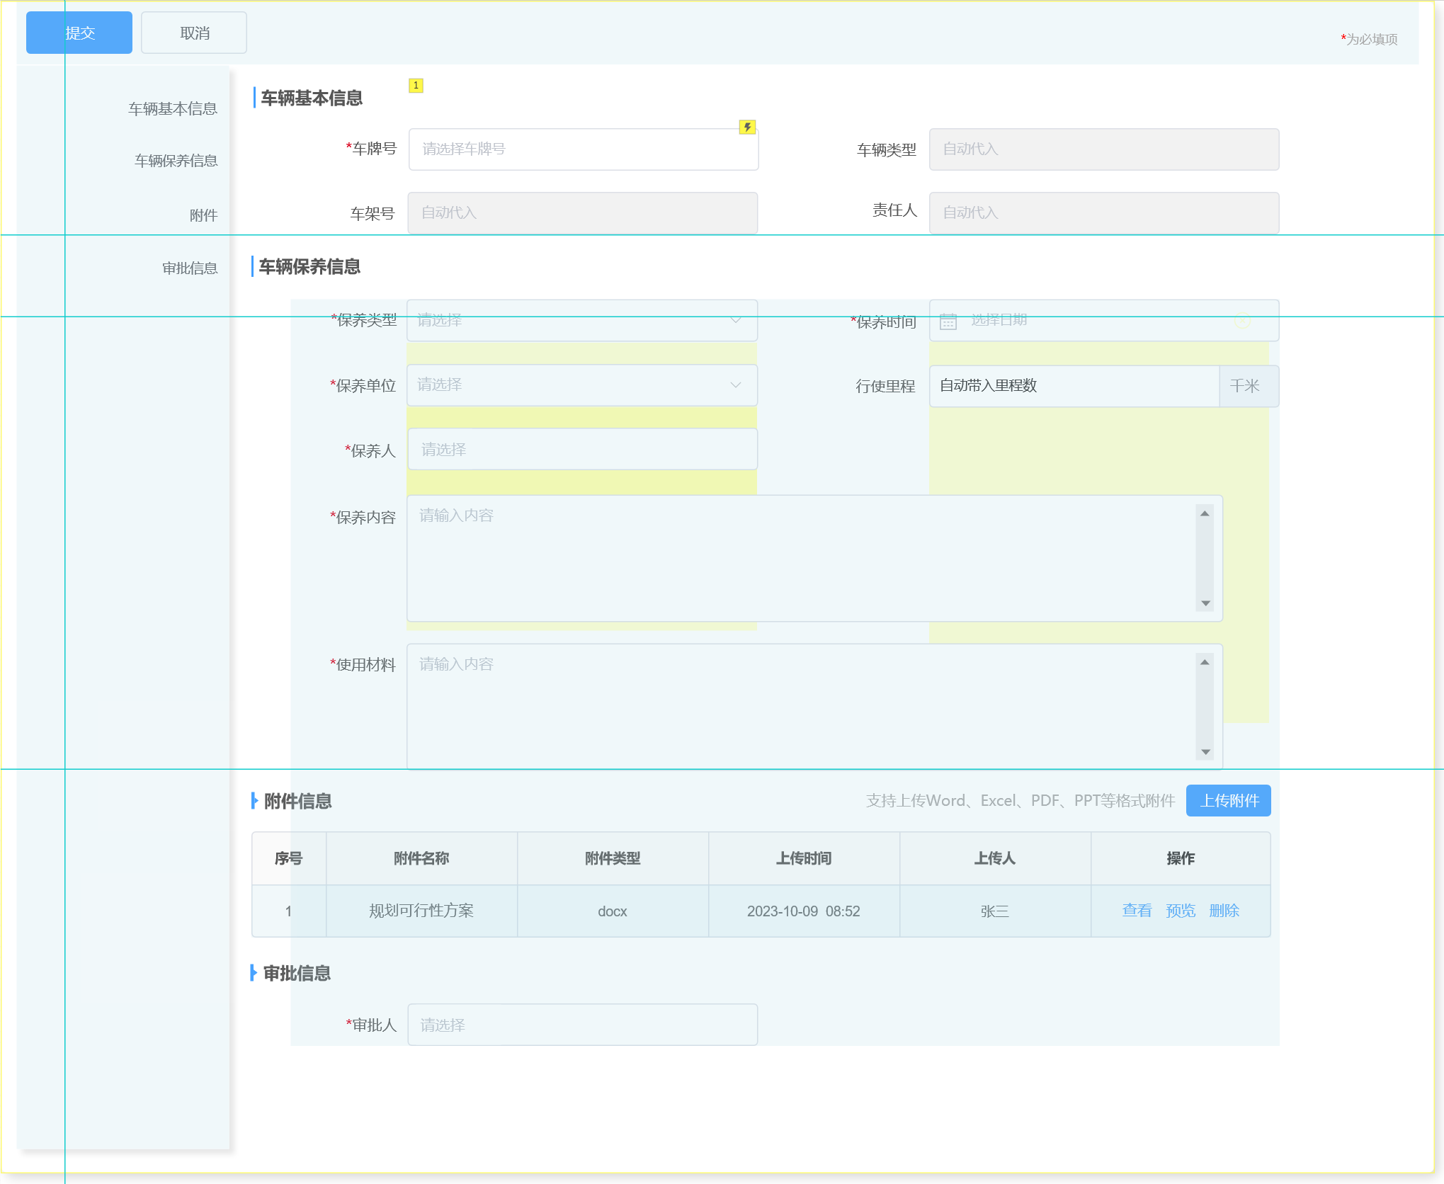1444x1184 pixels.
Task: Click the 附件类型 column header
Action: pos(613,858)
